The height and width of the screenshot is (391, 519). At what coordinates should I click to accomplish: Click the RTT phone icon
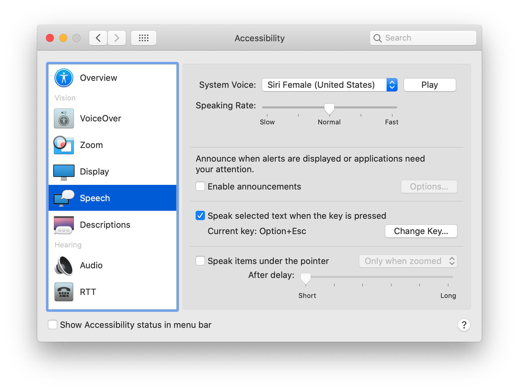click(x=64, y=292)
